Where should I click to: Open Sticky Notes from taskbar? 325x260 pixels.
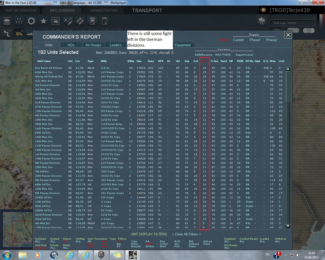tap(117, 254)
